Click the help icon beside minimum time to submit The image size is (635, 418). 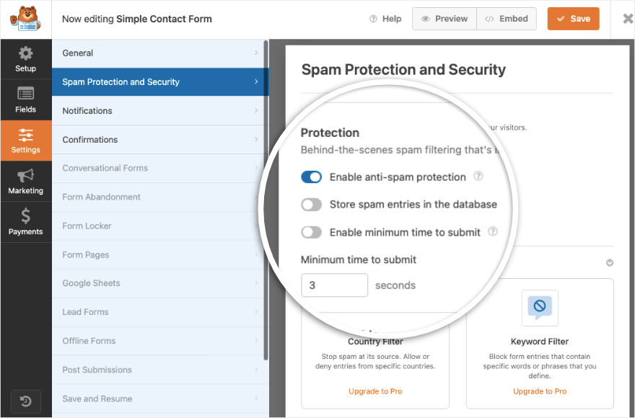(492, 231)
